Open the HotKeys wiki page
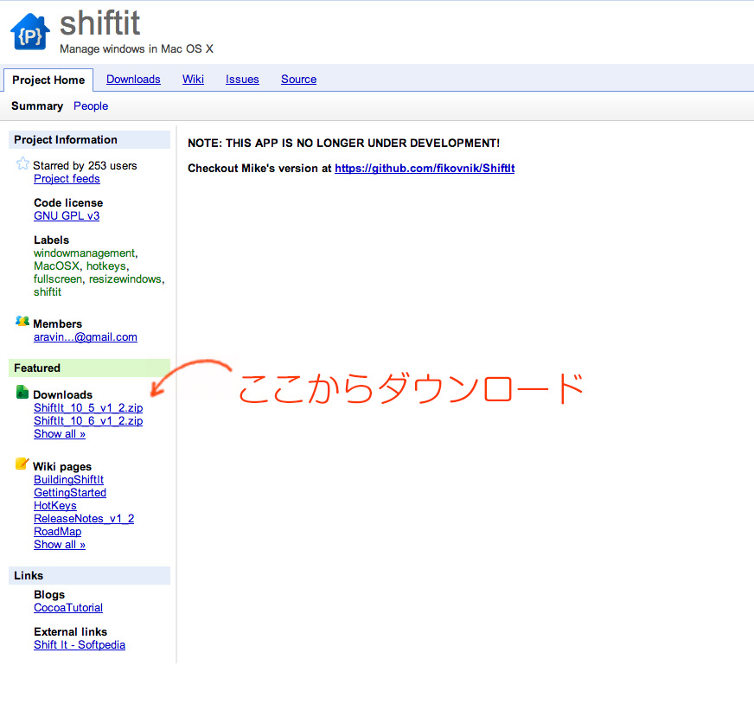 point(55,505)
